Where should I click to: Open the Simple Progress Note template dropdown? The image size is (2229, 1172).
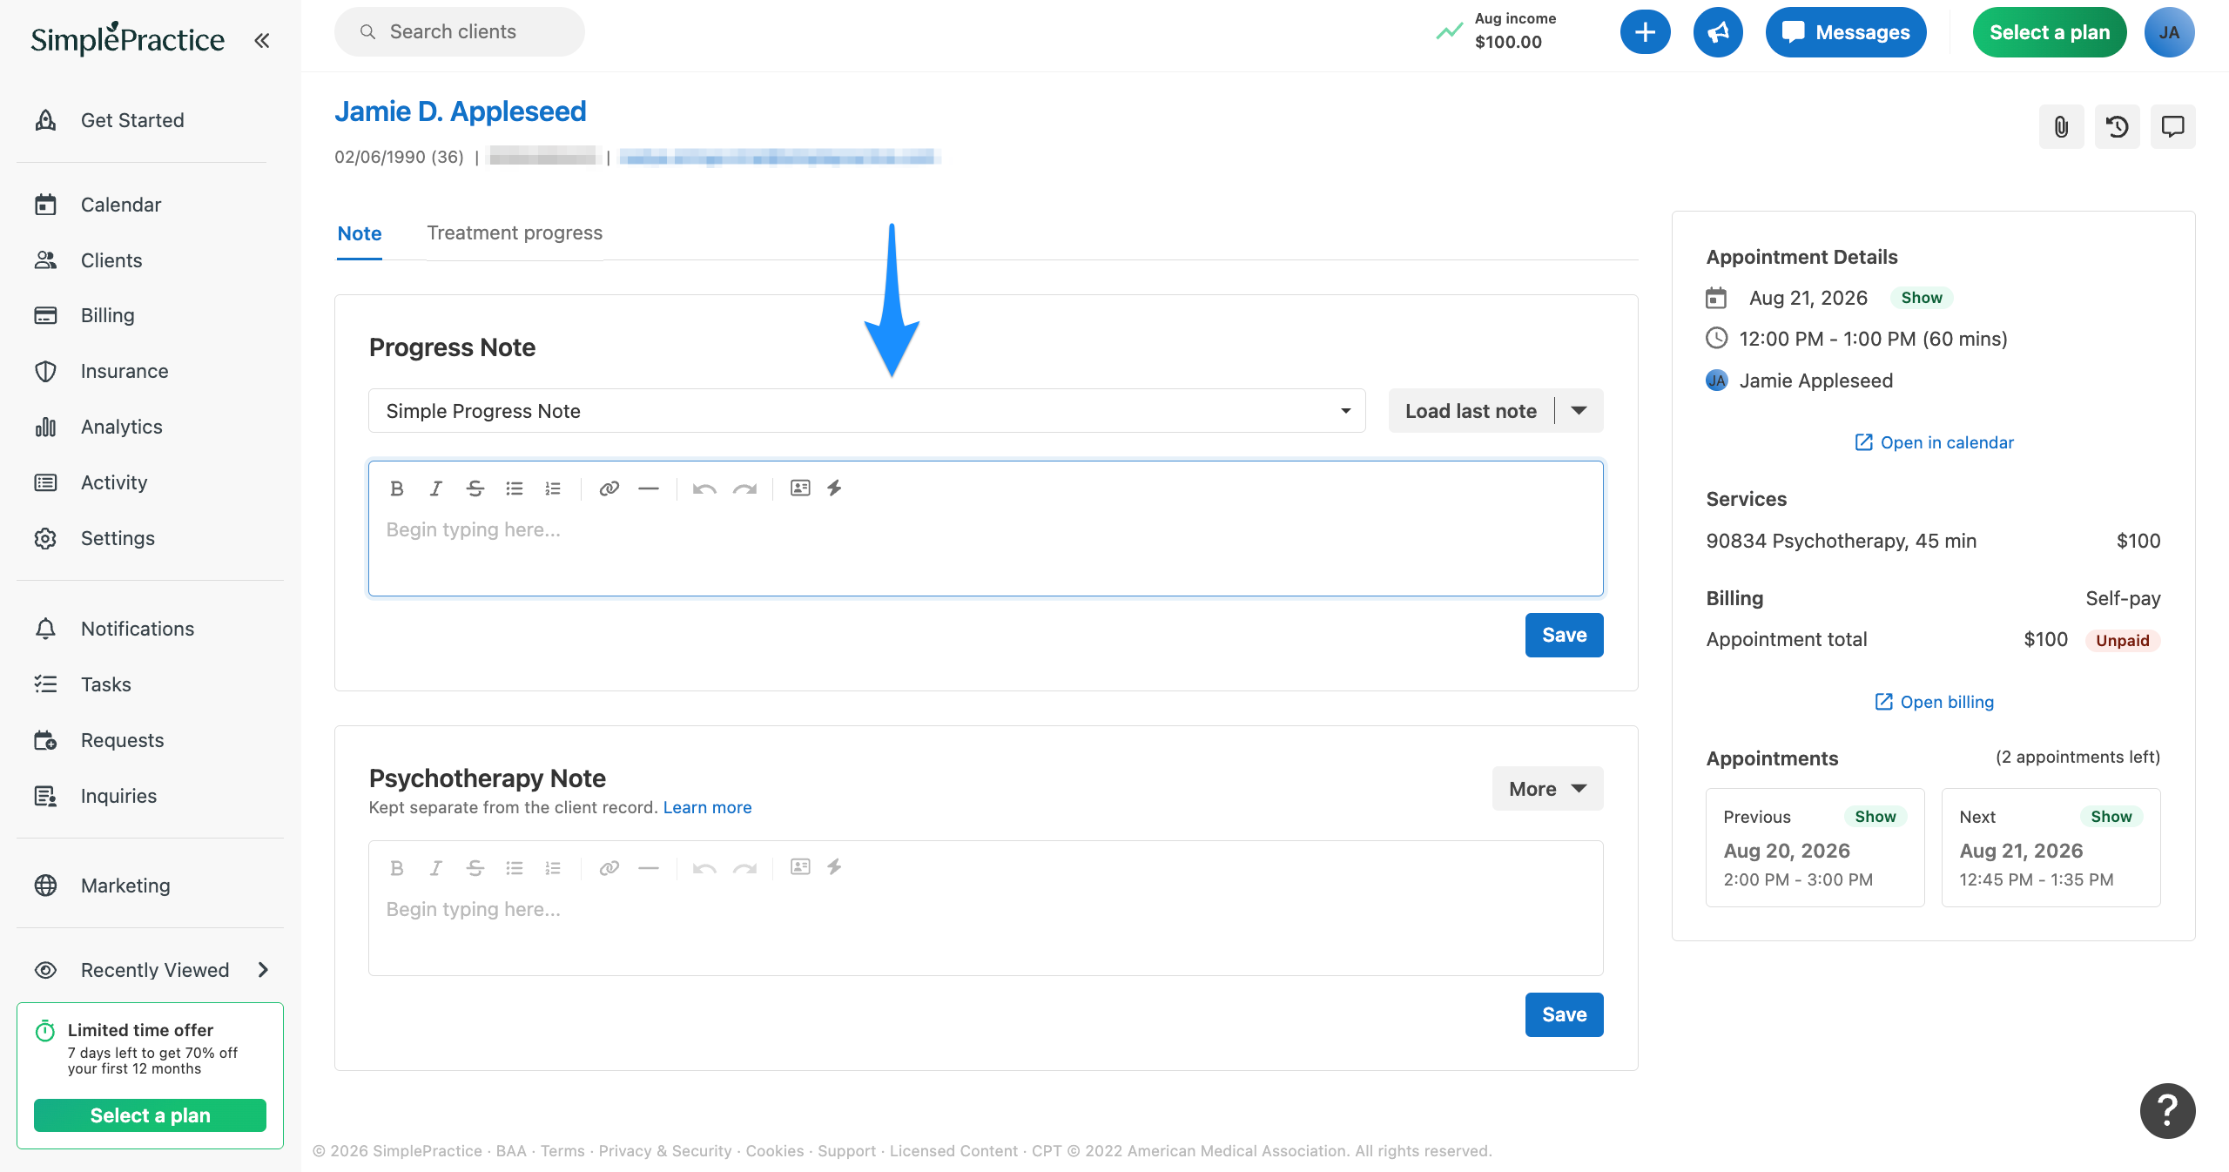coord(866,411)
